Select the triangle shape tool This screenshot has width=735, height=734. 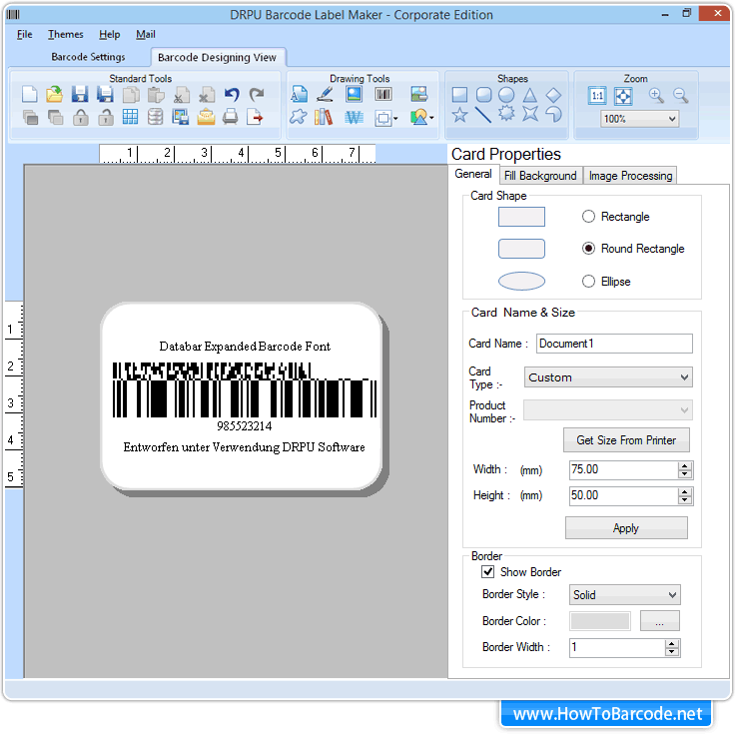[530, 95]
